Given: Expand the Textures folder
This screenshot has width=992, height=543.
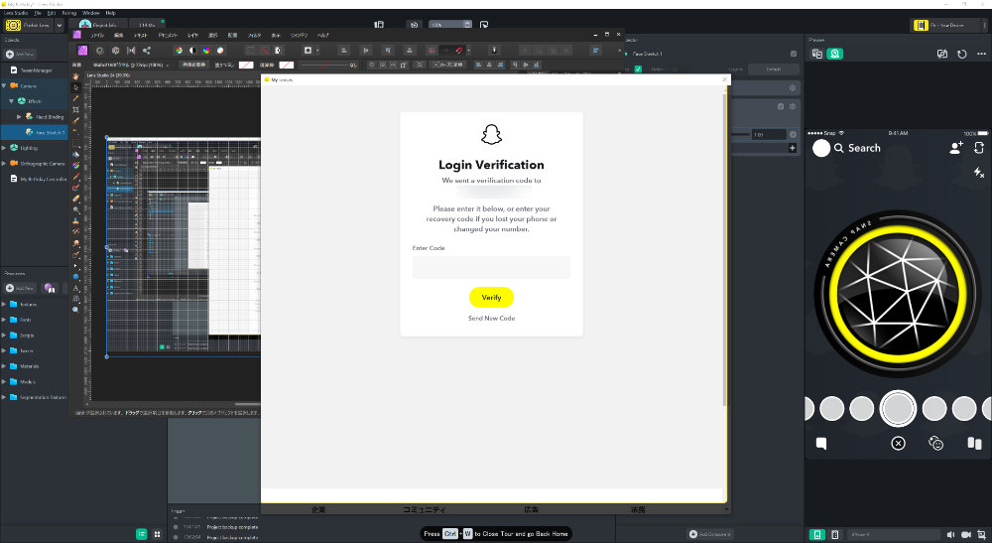Looking at the screenshot, I should click(4, 304).
